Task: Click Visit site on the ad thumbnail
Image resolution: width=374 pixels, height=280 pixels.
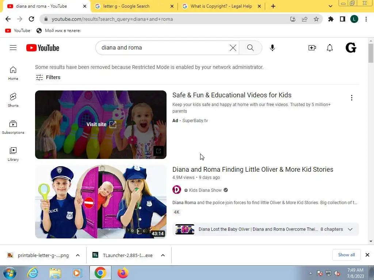Action: tap(101, 124)
